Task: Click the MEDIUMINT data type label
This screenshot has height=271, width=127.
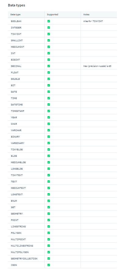Action: 17,47
